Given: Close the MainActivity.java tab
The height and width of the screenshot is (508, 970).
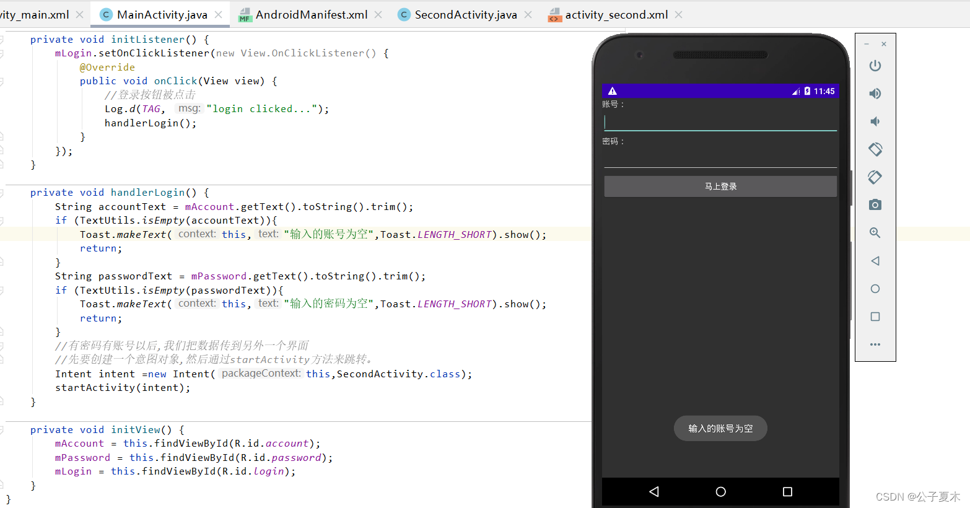Looking at the screenshot, I should 219,14.
